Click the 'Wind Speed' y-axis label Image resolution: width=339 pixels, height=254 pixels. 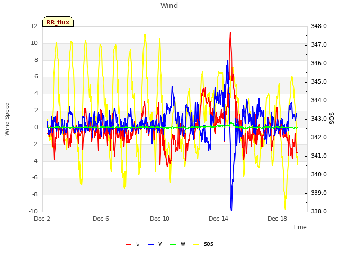tap(7, 119)
